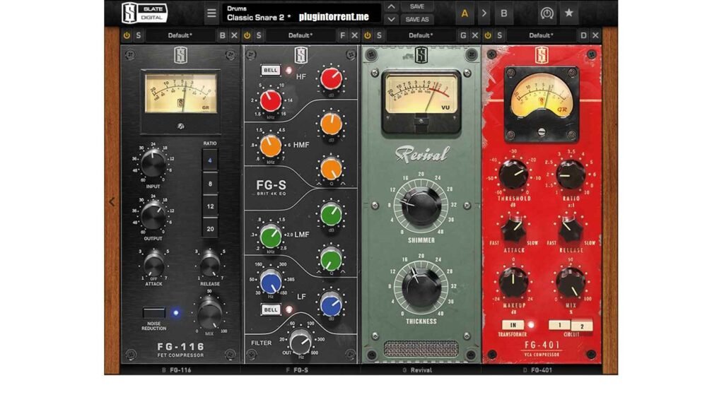Solo the FG-S module
The height and width of the screenshot is (407, 724).
pos(259,35)
